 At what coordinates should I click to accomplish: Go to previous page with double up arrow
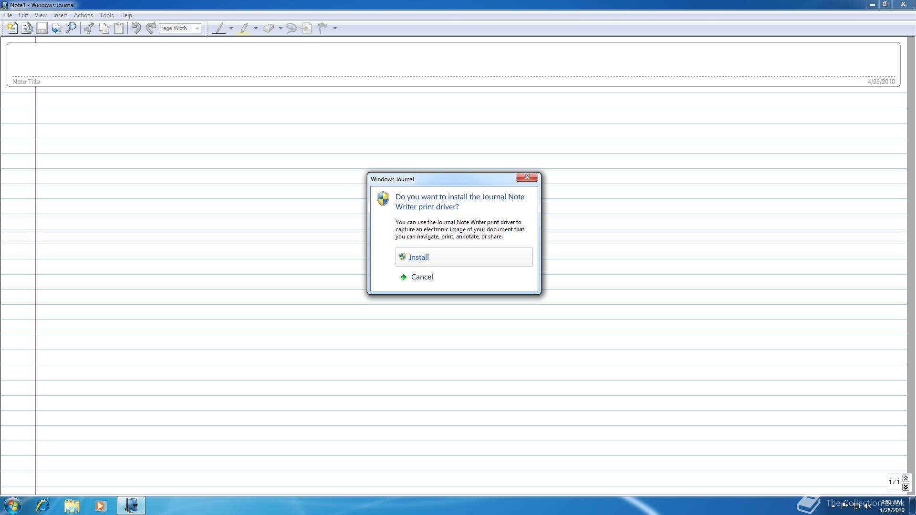point(906,478)
